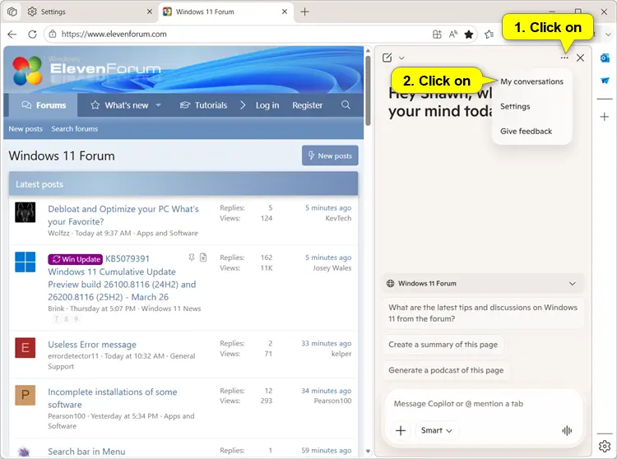Open Search bar in Menu thread
This screenshot has width=617, height=459.
click(86, 452)
